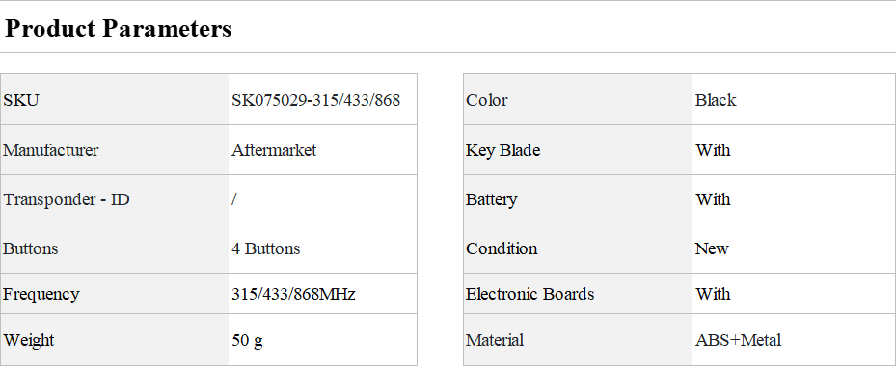Click the Electronic Boards label
Screen dimensions: 896x366
(x=529, y=294)
